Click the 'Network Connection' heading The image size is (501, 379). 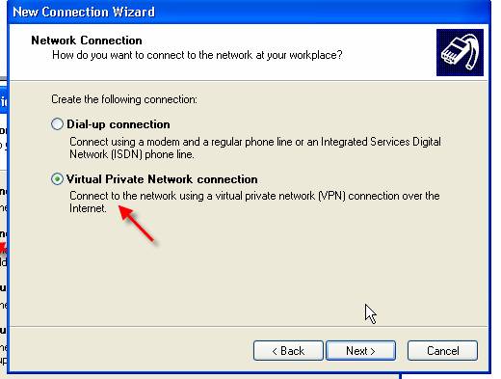(87, 41)
